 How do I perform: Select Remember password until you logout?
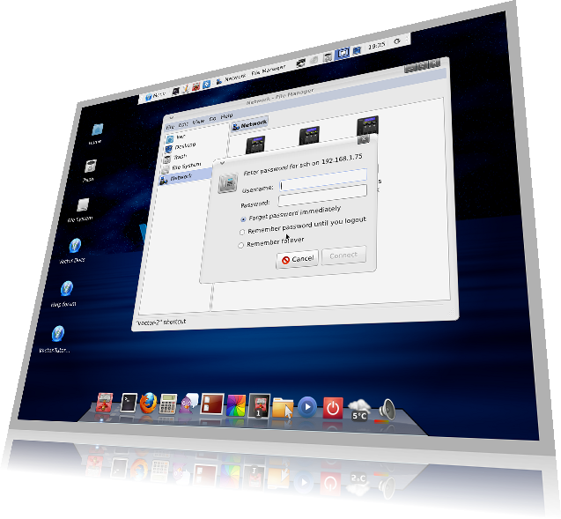(242, 231)
